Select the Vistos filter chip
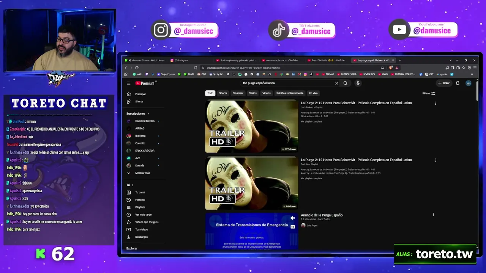Image resolution: width=486 pixels, height=273 pixels. (253, 93)
